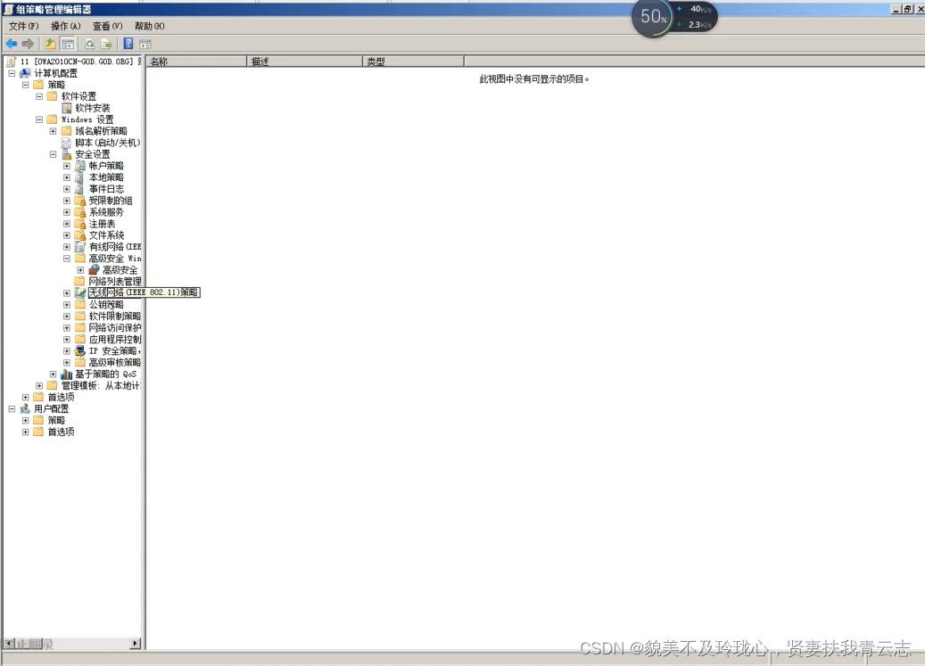925x666 pixels.
Task: Collapse the Windows 设置 node
Action: coord(39,119)
